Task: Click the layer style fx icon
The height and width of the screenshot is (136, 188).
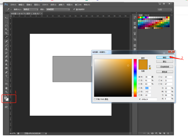Action: tap(149, 133)
